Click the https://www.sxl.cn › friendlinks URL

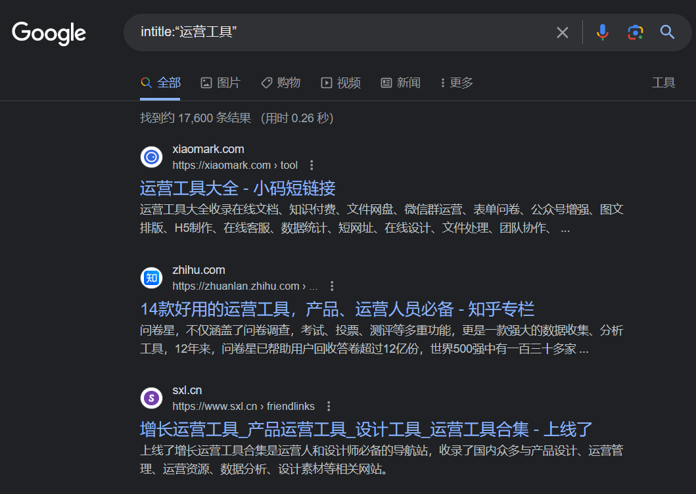click(243, 406)
